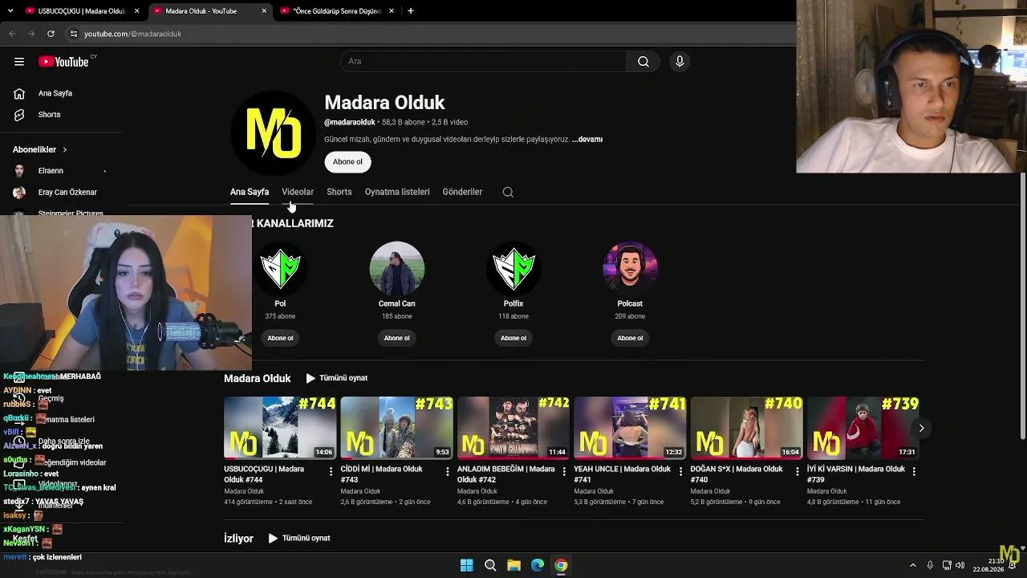This screenshot has width=1027, height=578.
Task: Open Microsoft Edge from the taskbar
Action: (x=538, y=565)
